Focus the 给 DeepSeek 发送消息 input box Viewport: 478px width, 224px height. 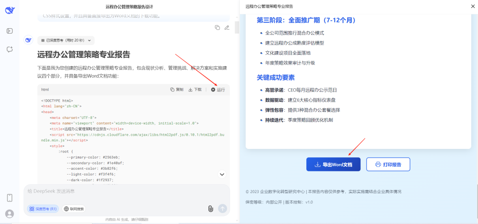coord(127,191)
